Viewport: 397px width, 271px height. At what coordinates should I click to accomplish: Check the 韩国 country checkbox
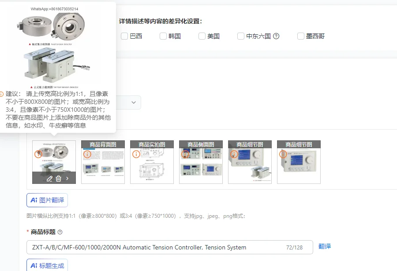163,36
